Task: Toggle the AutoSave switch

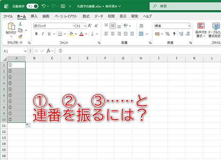Action: [x=32, y=6]
